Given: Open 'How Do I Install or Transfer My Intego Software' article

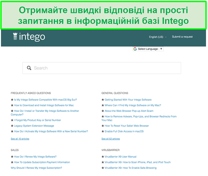Looking at the screenshot, I should pyautogui.click(x=45, y=113).
